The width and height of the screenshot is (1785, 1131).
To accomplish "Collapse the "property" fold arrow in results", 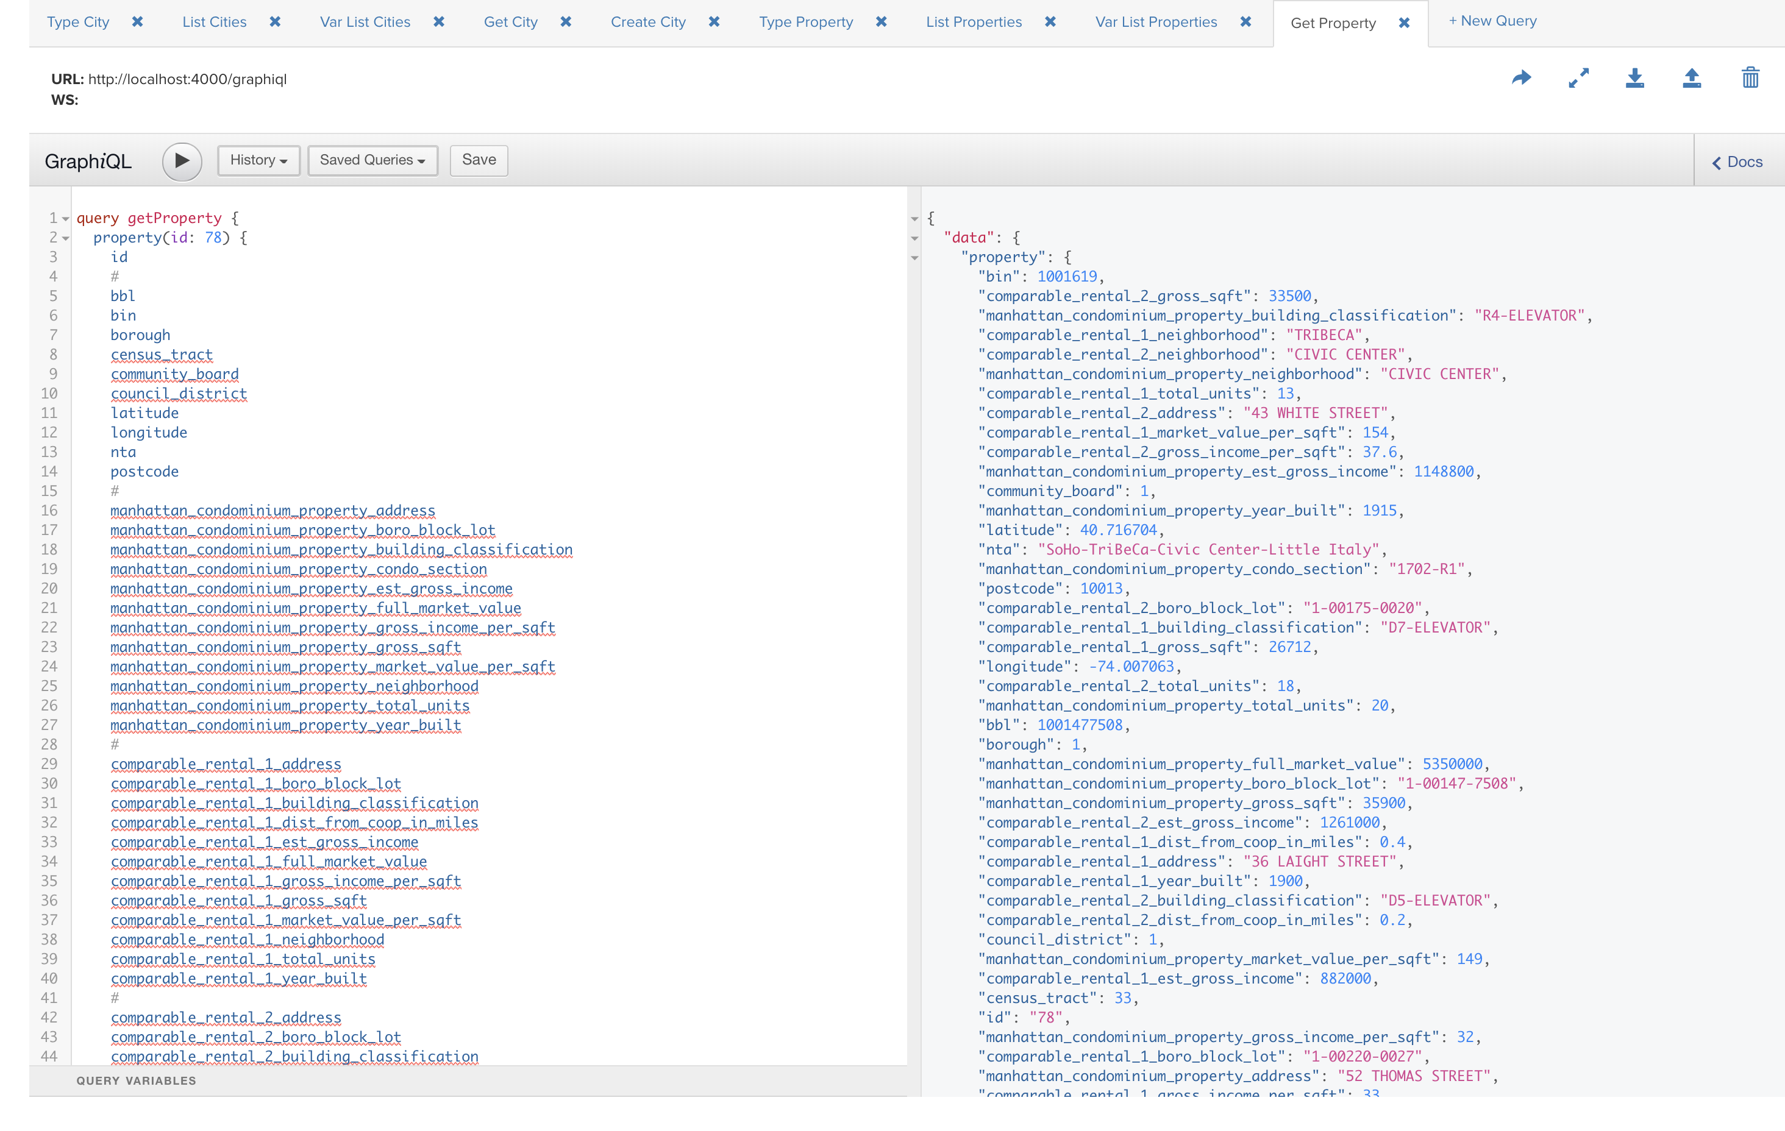I will [914, 258].
